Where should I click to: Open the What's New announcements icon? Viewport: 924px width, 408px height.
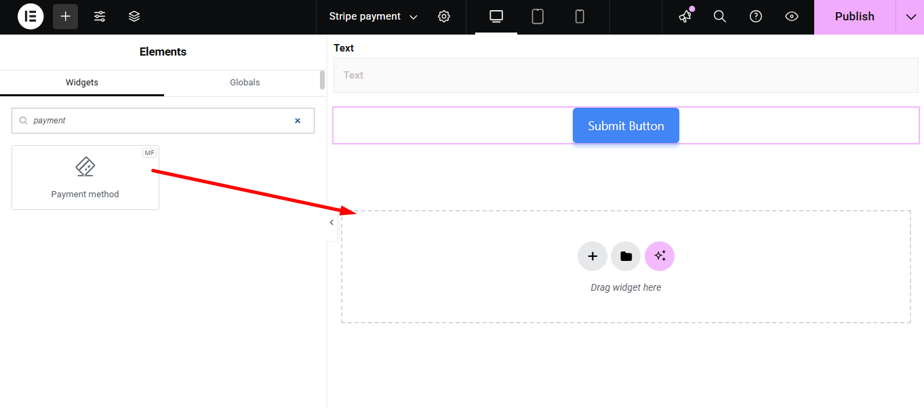684,16
